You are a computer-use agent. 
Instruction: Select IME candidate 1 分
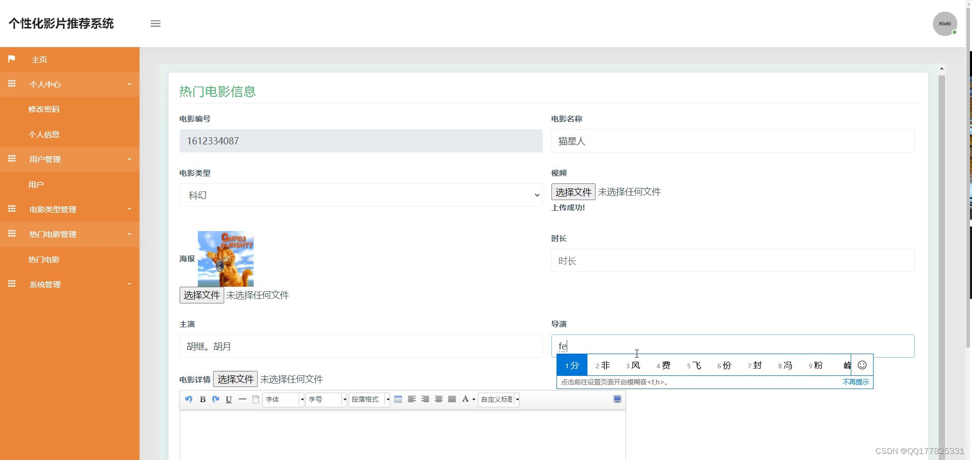pyautogui.click(x=572, y=365)
